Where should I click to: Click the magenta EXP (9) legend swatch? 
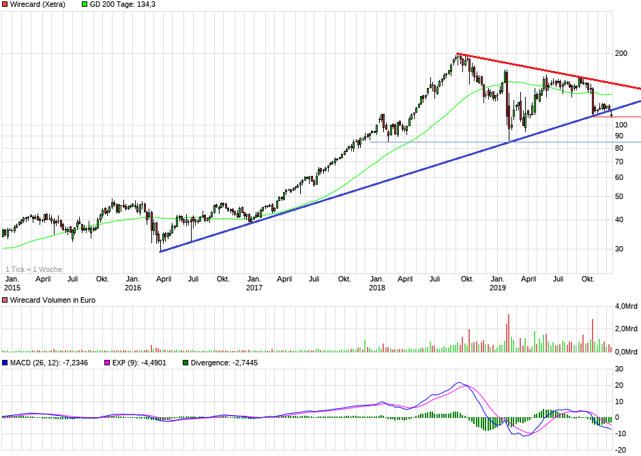coord(107,363)
